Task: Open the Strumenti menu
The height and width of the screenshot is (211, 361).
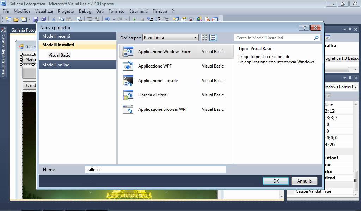Action: pos(138,11)
